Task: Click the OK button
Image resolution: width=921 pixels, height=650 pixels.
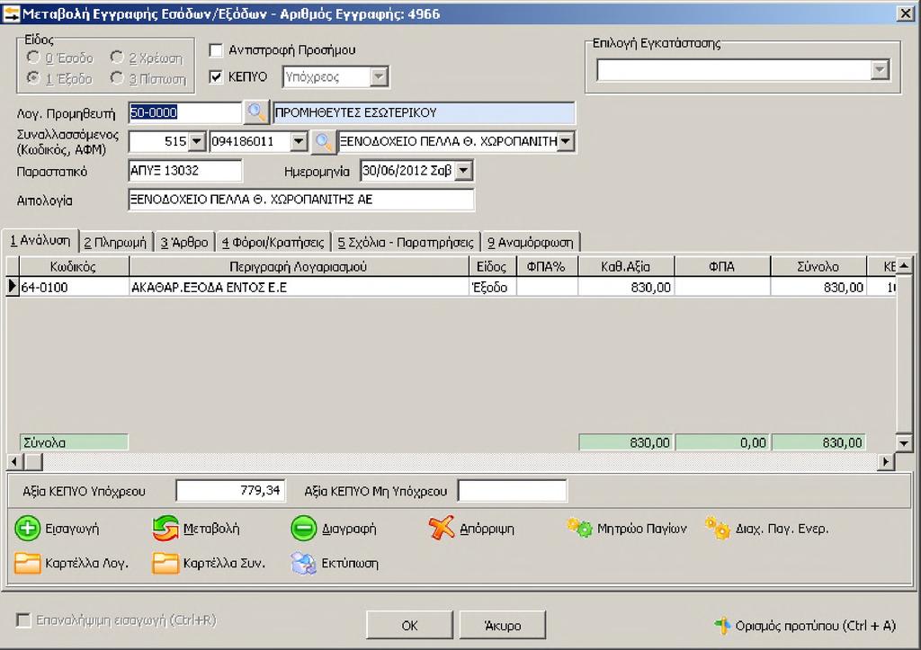Action: coord(409,626)
